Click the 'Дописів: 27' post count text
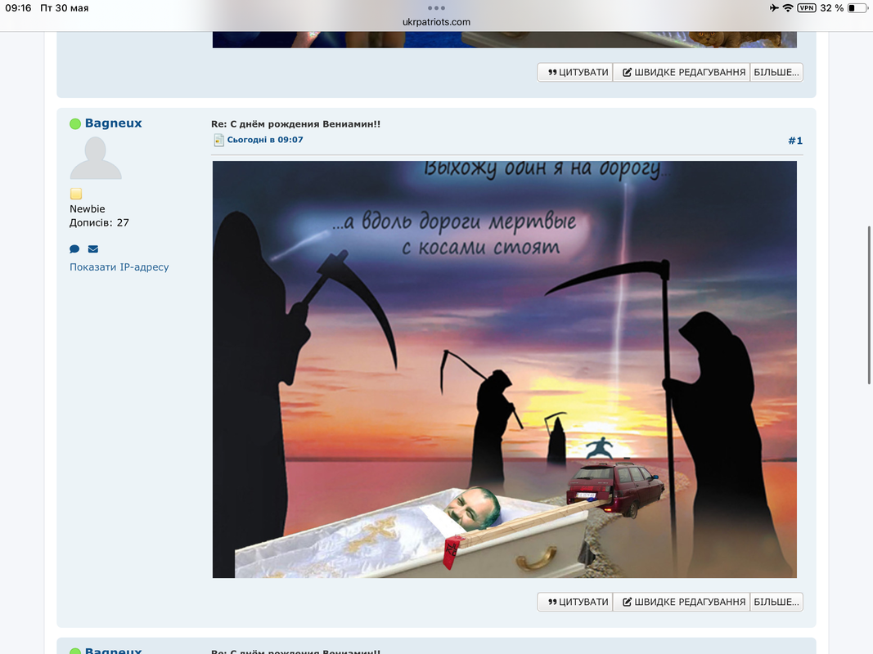Image resolution: width=873 pixels, height=654 pixels. (99, 222)
